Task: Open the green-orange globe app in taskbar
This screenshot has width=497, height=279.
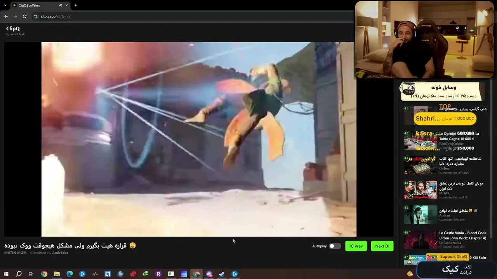Action: [x=146, y=274]
